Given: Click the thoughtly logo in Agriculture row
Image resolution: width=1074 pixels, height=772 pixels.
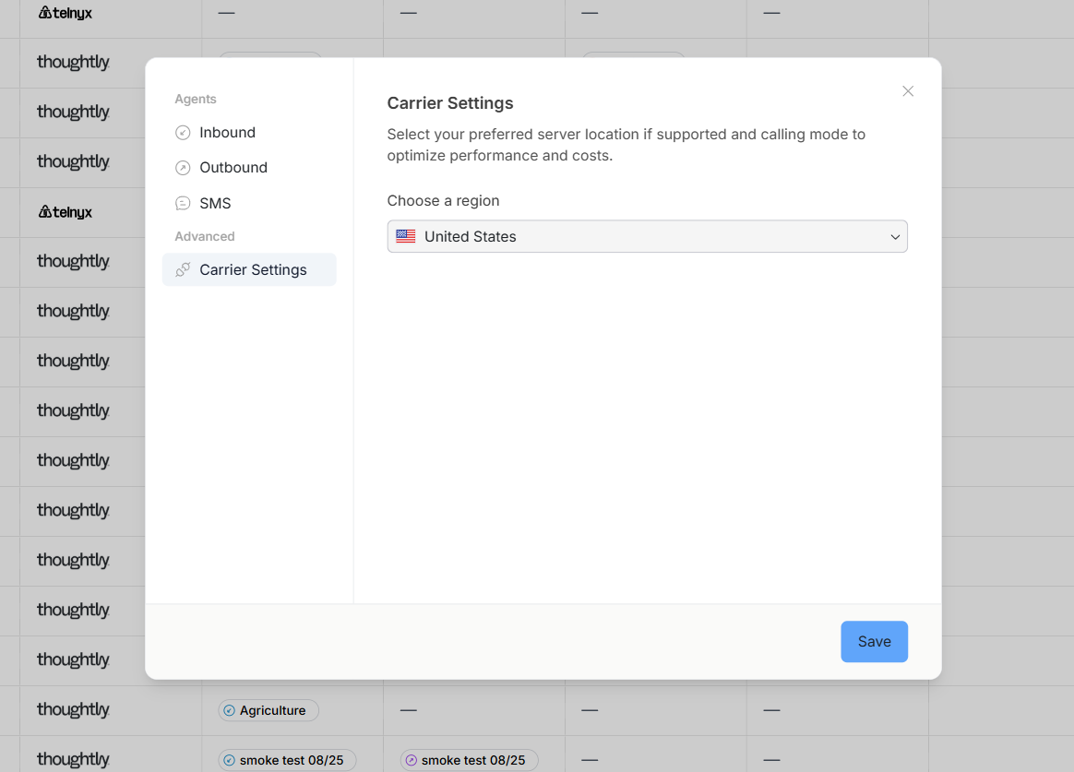Looking at the screenshot, I should [x=73, y=710].
